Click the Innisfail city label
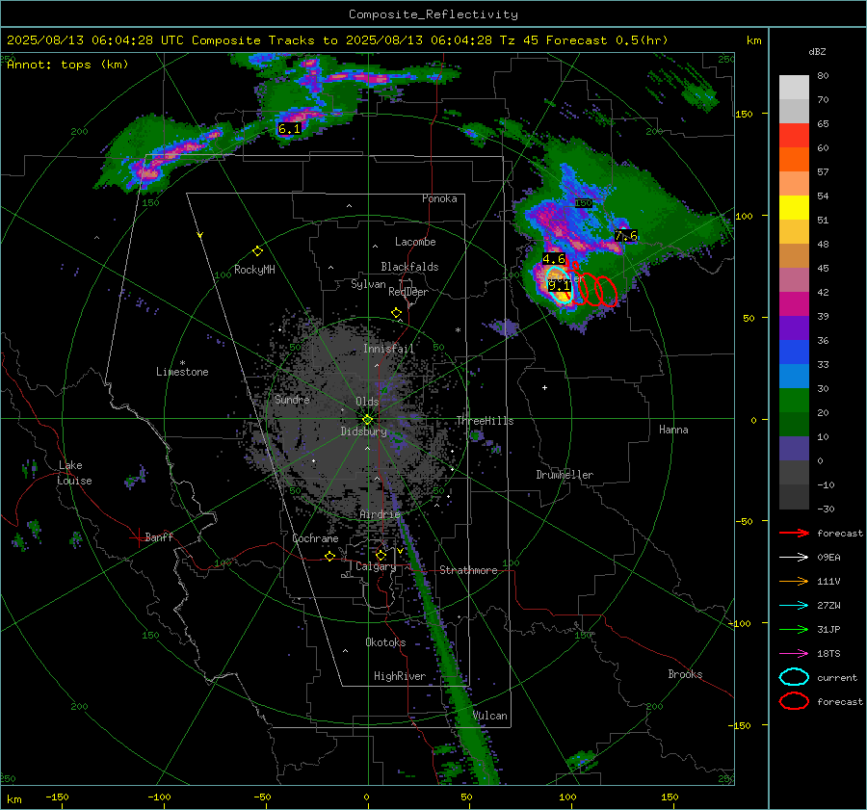Screen dimensions: 867x810 (x=389, y=349)
